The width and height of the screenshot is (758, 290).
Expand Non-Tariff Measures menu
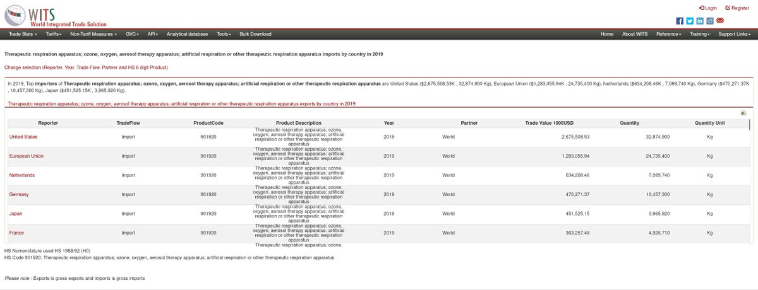[x=95, y=34]
